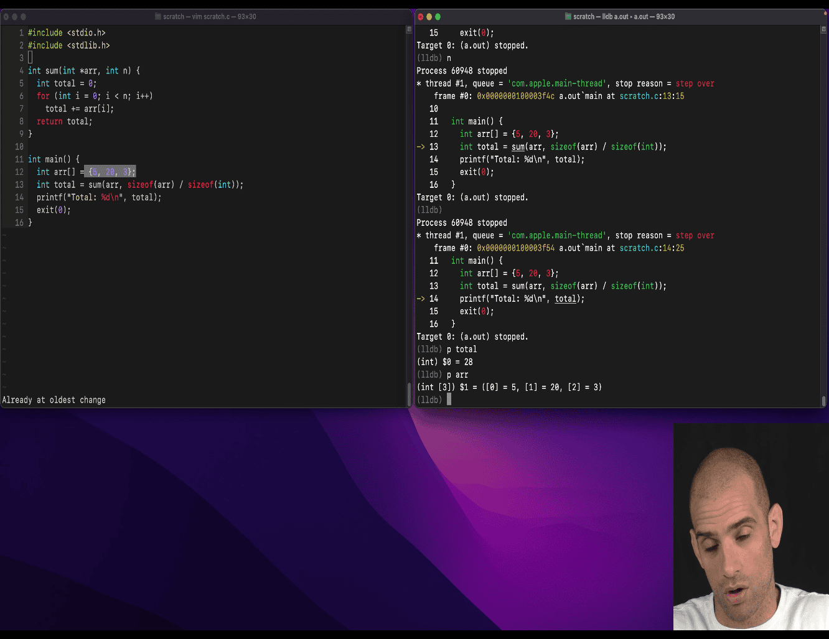The height and width of the screenshot is (639, 829).
Task: Close the lldb terminal window with the red button
Action: pyautogui.click(x=420, y=17)
